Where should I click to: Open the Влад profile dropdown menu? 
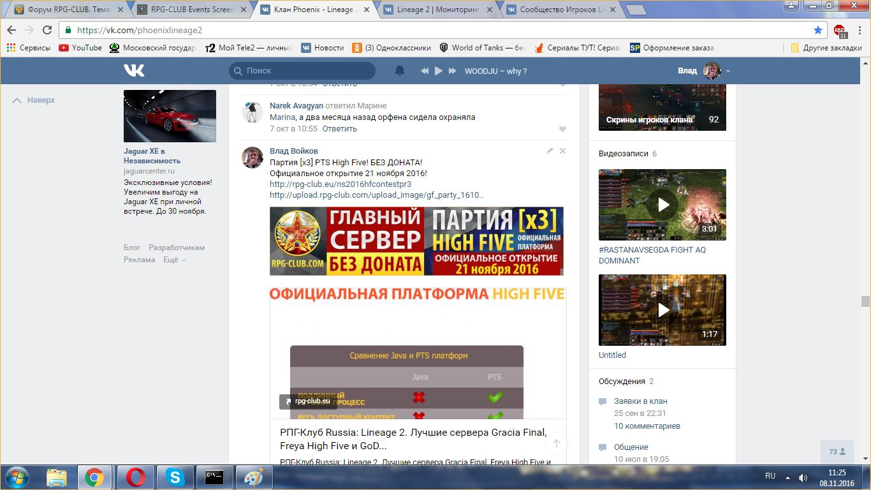click(x=704, y=71)
